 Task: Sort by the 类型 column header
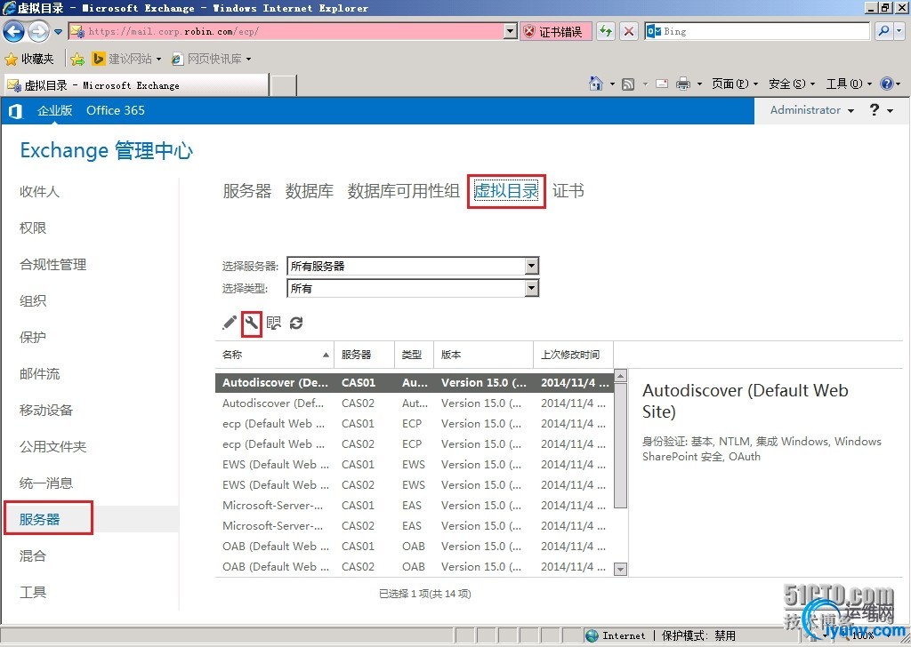click(414, 355)
